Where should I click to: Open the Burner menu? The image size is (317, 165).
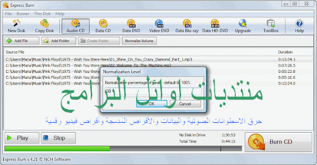pyautogui.click(x=23, y=14)
